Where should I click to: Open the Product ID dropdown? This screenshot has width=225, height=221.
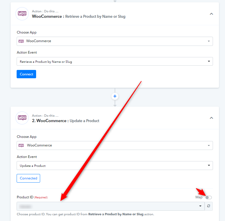(x=111, y=206)
